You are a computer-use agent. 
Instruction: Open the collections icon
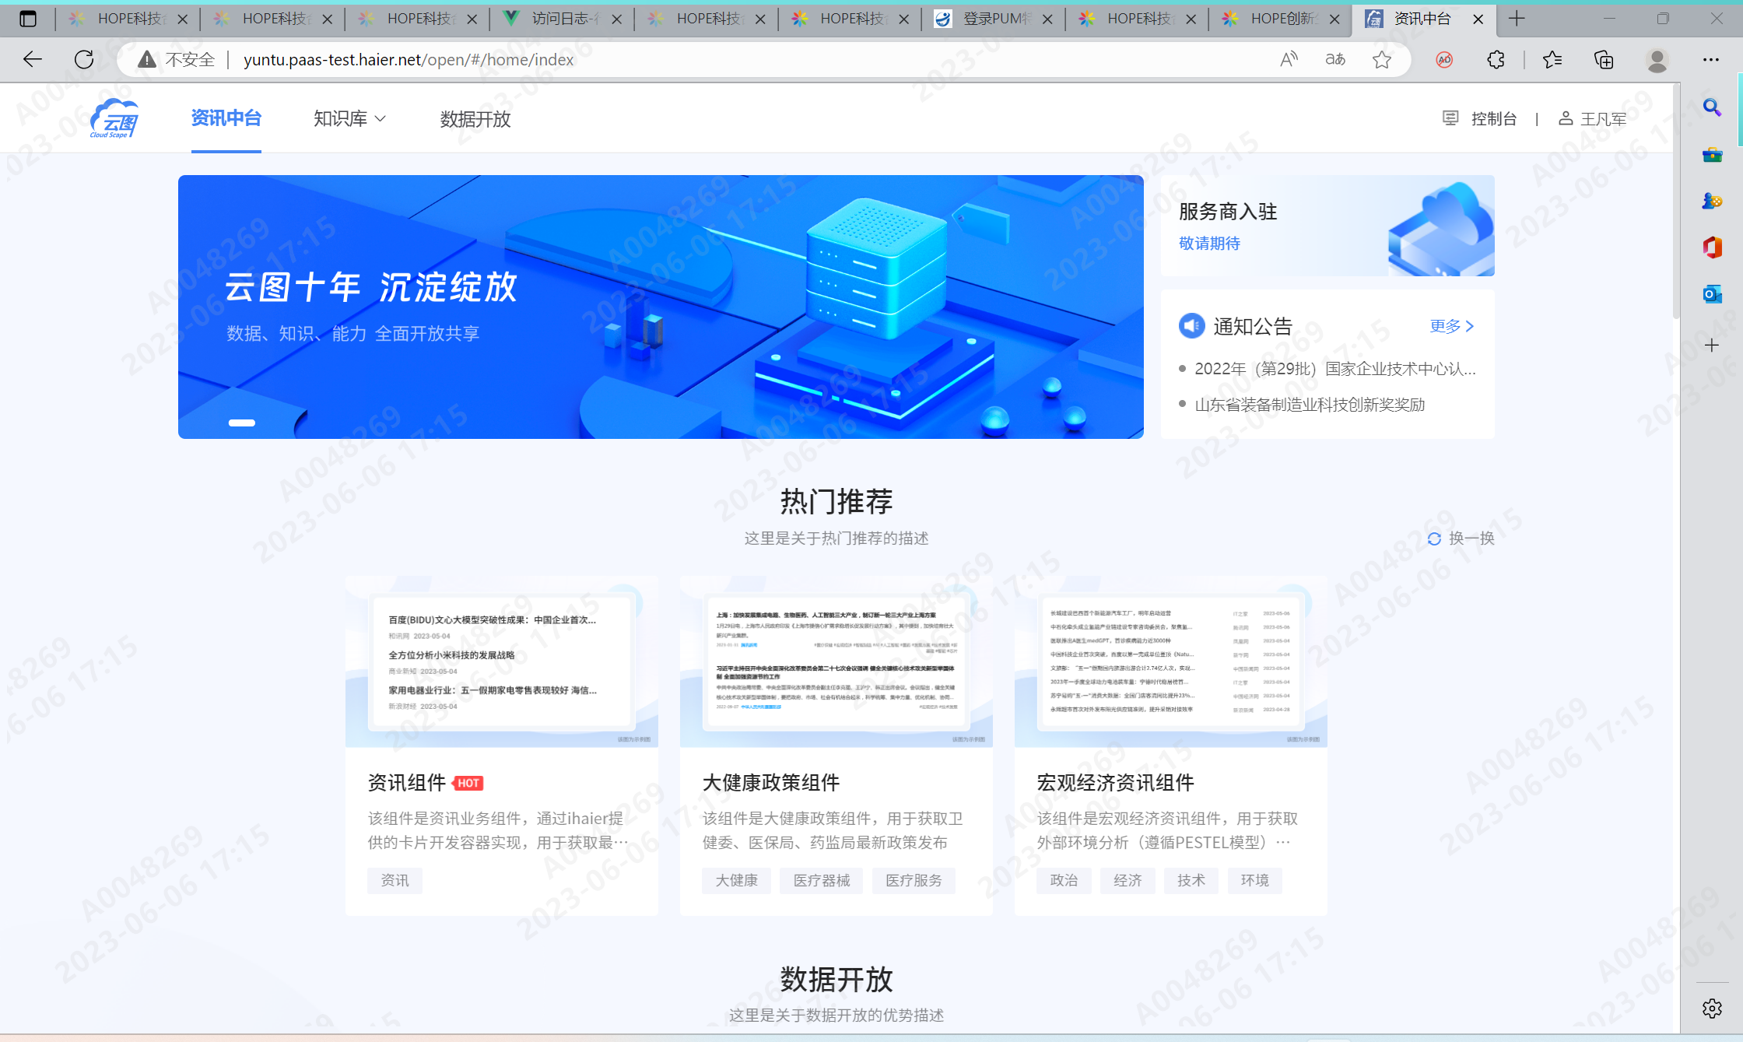(x=1604, y=59)
